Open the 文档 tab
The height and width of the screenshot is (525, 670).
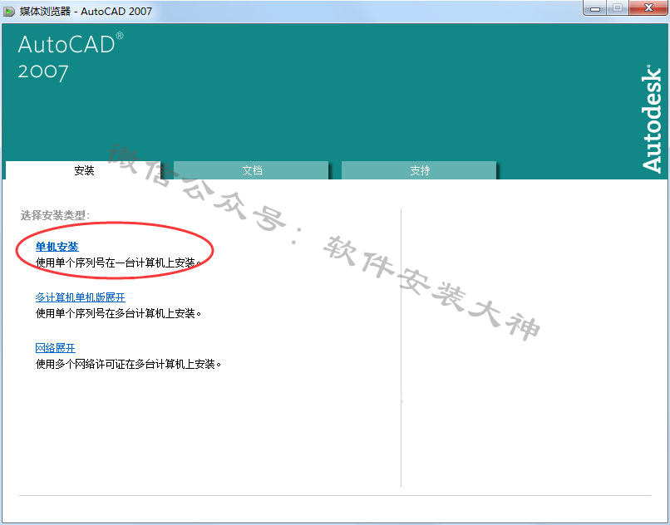252,170
